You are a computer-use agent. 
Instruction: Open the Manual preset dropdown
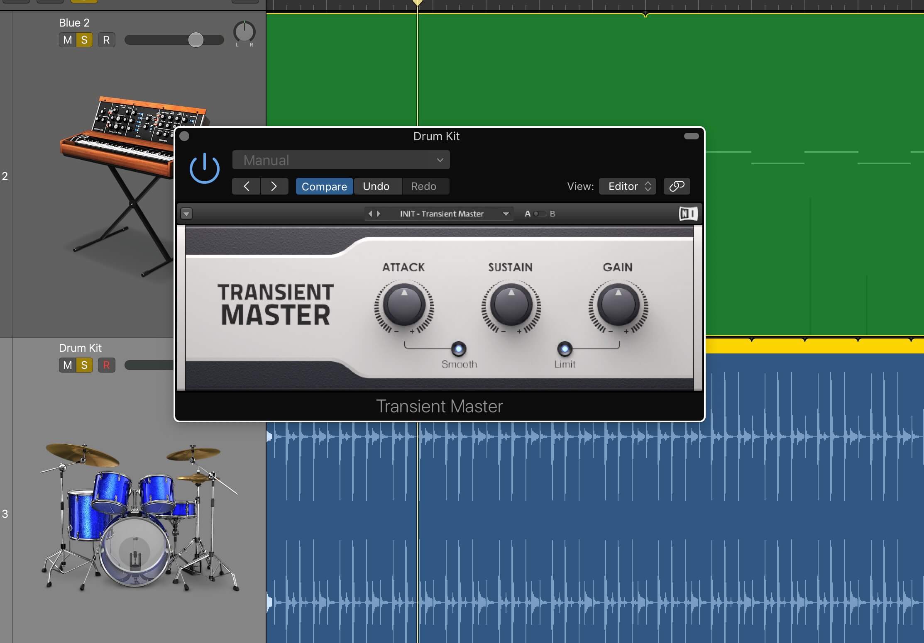pyautogui.click(x=341, y=160)
